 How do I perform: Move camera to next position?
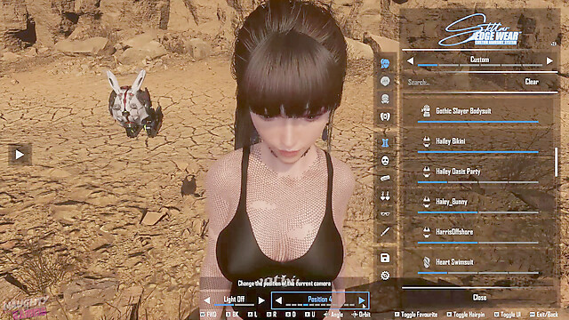[x=362, y=300]
